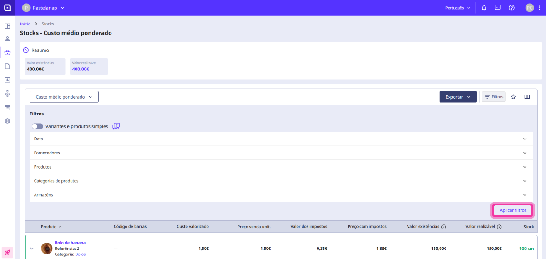Go to Início breadcrumb link

pos(25,24)
